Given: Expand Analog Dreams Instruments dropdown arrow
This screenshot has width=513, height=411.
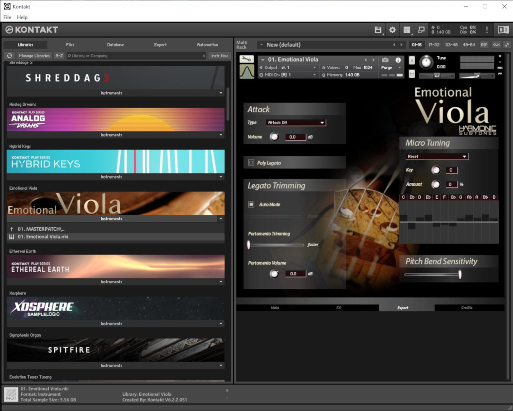Looking at the screenshot, I should click(x=221, y=135).
